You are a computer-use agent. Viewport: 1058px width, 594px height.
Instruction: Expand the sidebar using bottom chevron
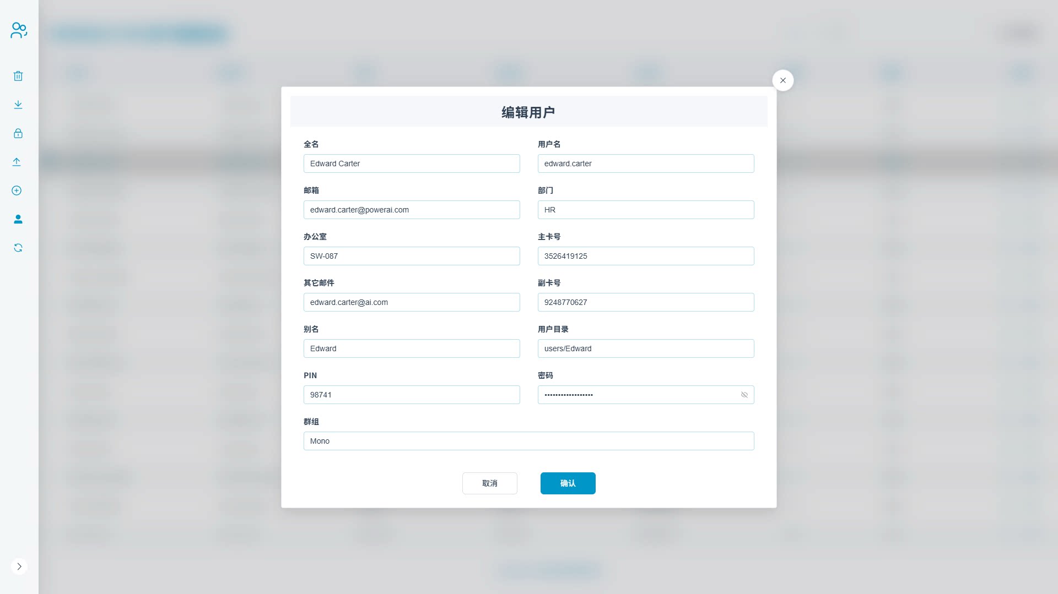tap(19, 566)
